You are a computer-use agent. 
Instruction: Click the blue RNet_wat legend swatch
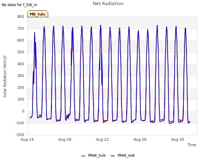[x=113, y=156]
